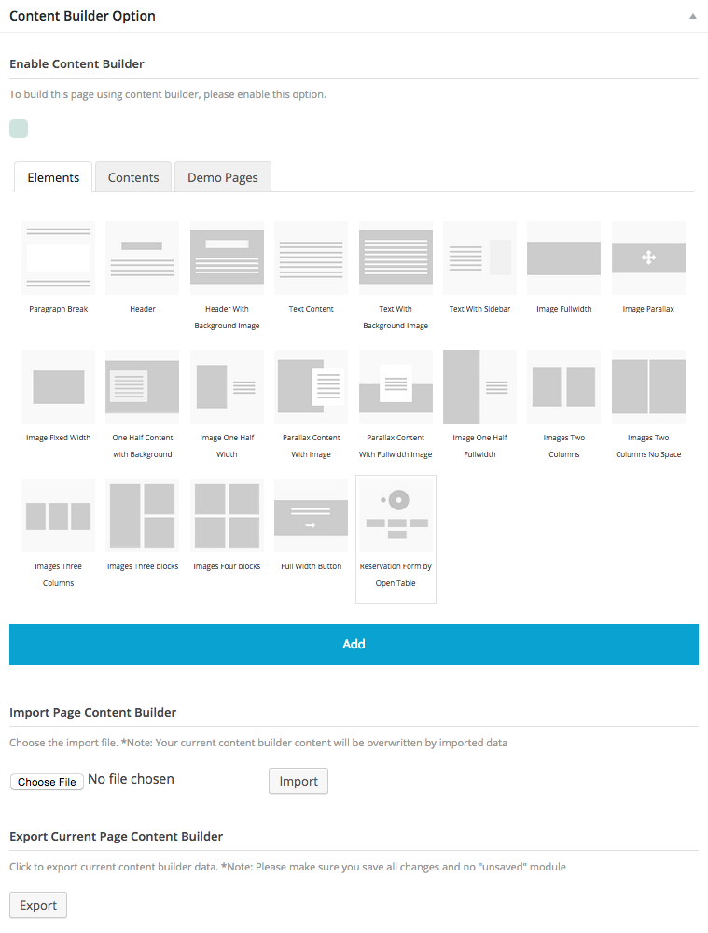Image resolution: width=708 pixels, height=933 pixels.
Task: Choose the Header With Background Image element
Action: click(227, 258)
